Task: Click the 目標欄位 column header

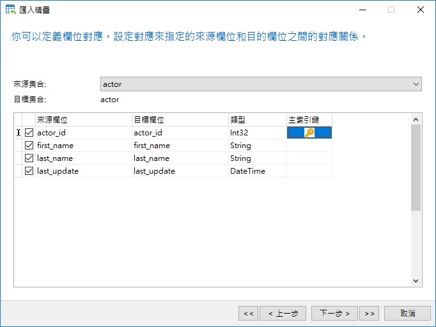Action: 180,119
